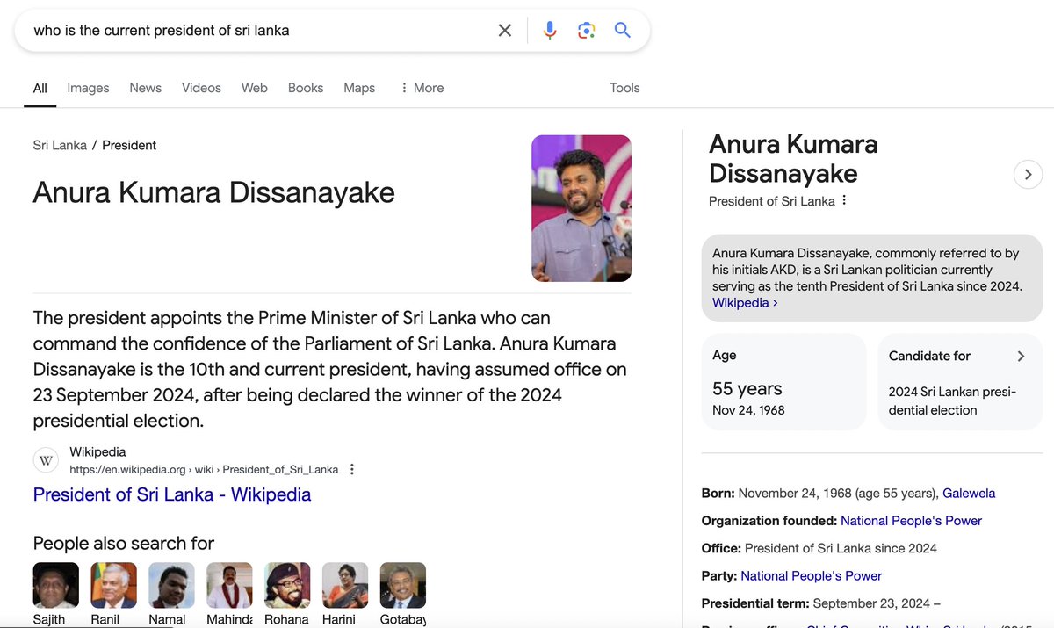Image resolution: width=1054 pixels, height=628 pixels.
Task: Open the Galewela birthplace link
Action: pyautogui.click(x=969, y=494)
